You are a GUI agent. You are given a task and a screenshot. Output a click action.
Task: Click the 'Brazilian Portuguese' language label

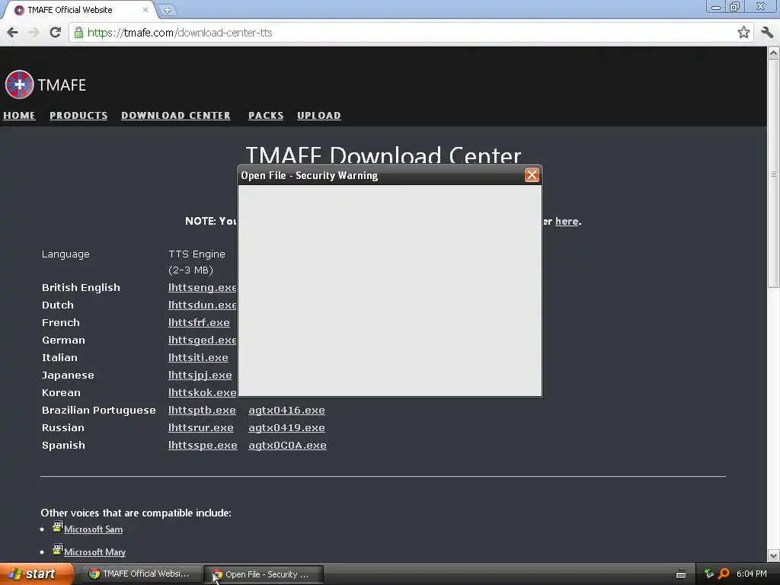(x=98, y=411)
